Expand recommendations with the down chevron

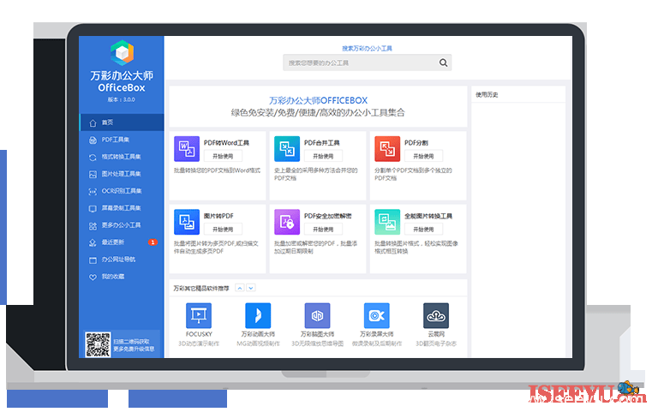251,288
